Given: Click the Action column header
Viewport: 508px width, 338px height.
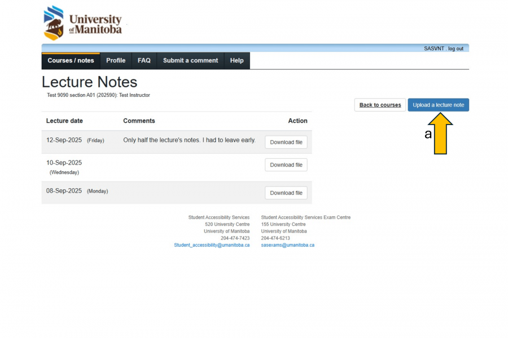Looking at the screenshot, I should 297,121.
